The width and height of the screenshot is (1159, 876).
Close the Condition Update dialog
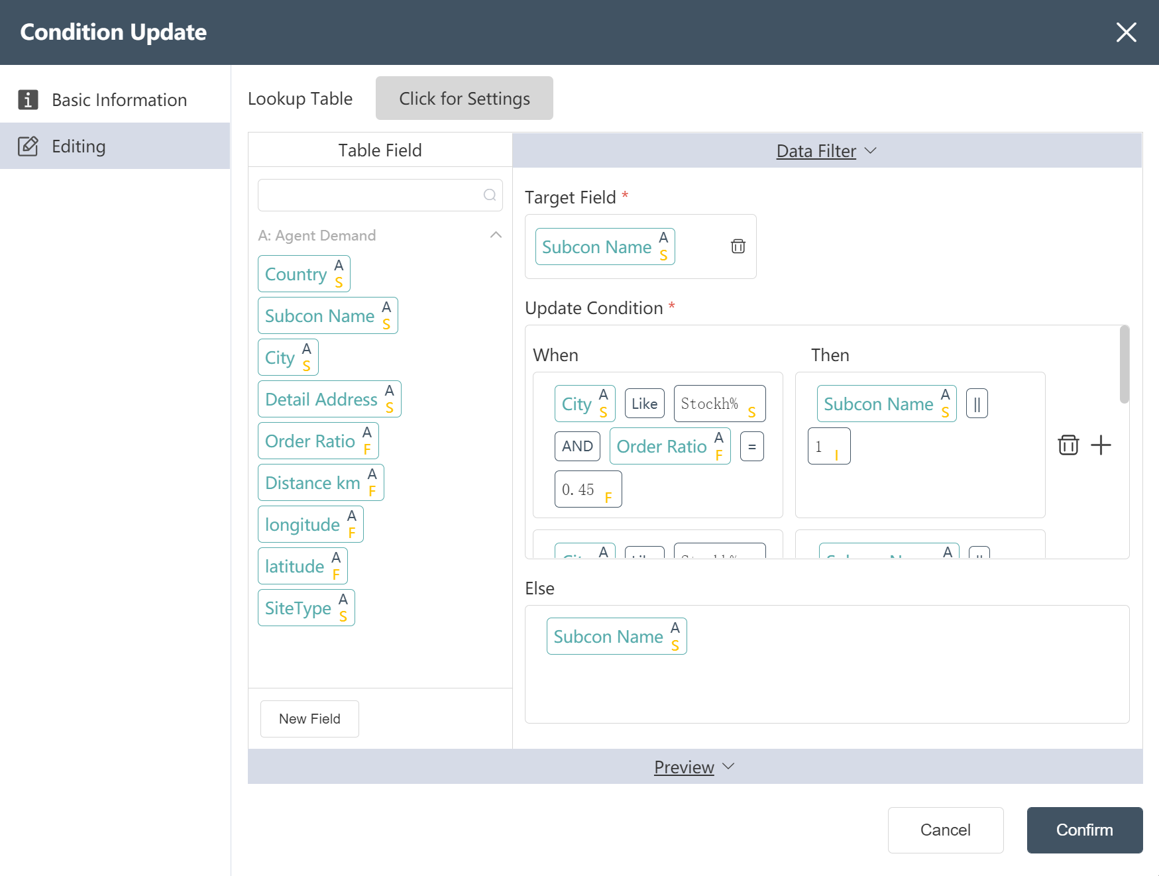click(1126, 32)
